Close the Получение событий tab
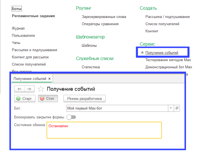 pos(49,79)
